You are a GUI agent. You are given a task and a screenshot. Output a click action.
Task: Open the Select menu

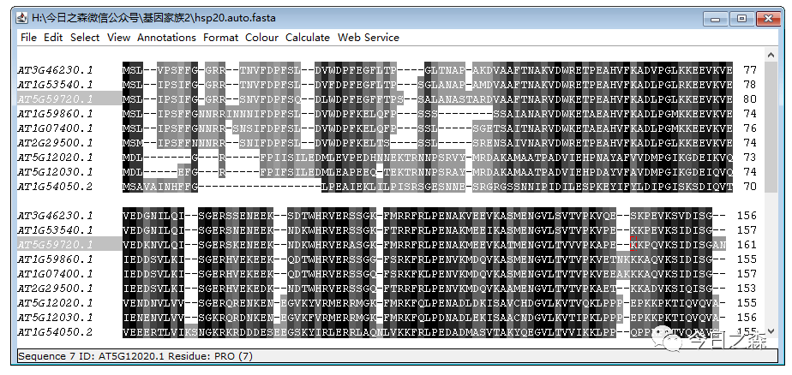click(x=85, y=38)
